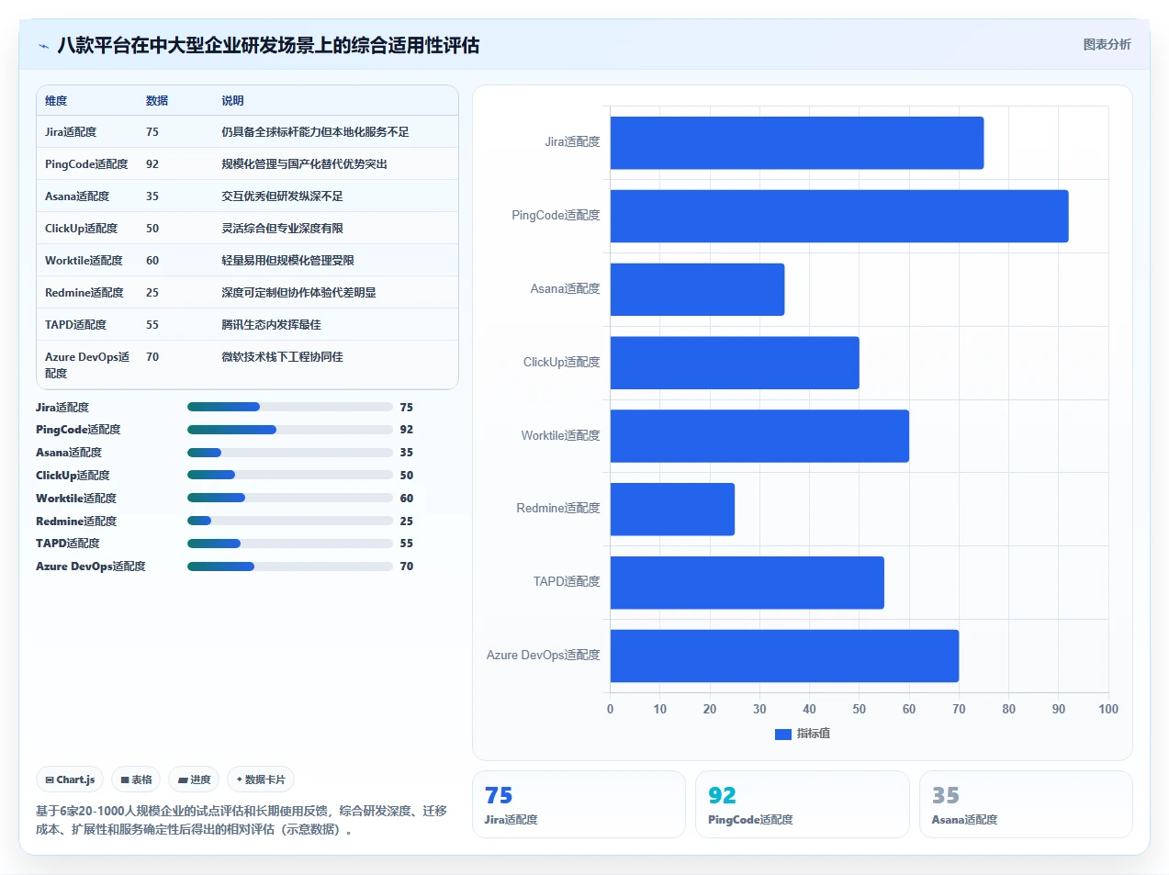The width and height of the screenshot is (1169, 875).
Task: Select the Asana适配度 table row label
Action: [77, 196]
